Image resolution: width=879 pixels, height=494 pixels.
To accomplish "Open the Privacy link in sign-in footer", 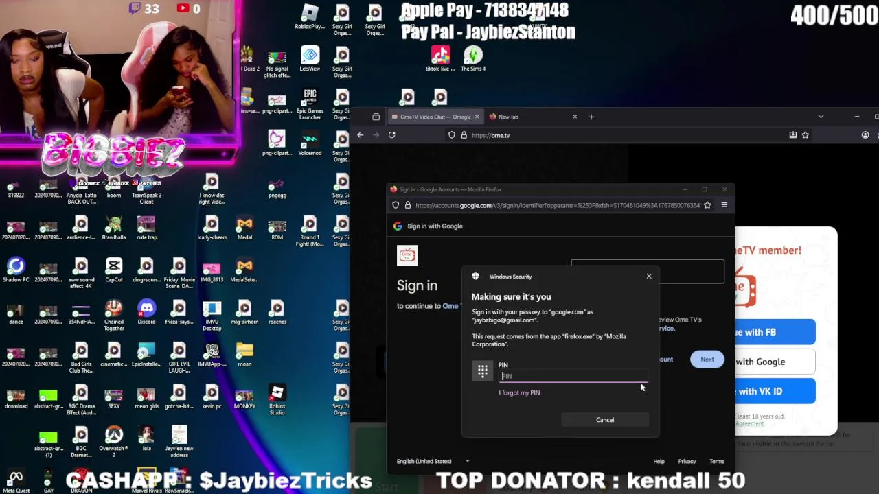I will pos(687,462).
